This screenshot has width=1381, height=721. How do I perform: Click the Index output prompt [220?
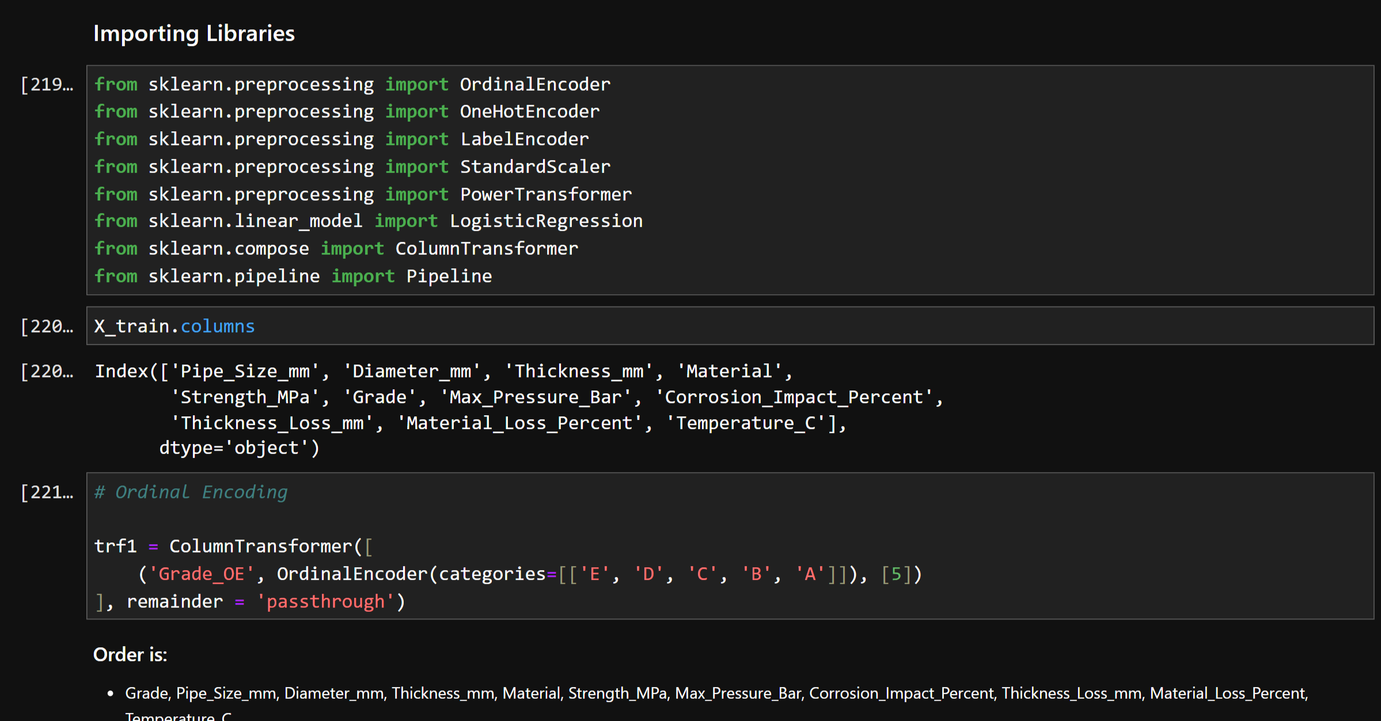click(x=47, y=371)
